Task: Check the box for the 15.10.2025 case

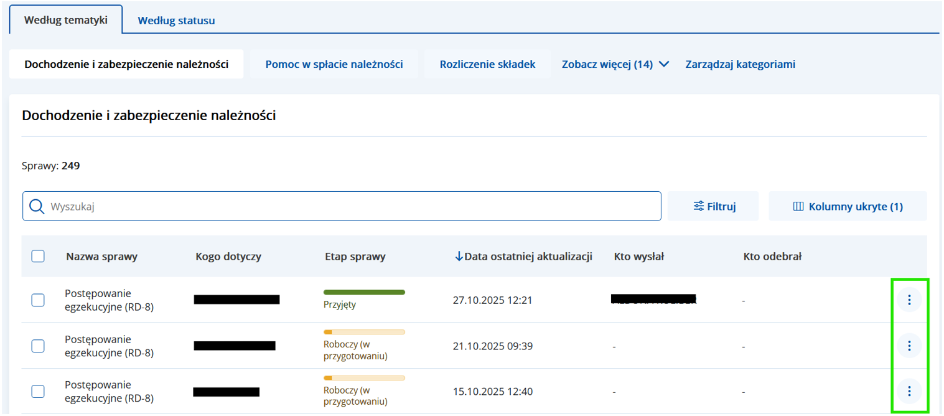Action: point(38,391)
